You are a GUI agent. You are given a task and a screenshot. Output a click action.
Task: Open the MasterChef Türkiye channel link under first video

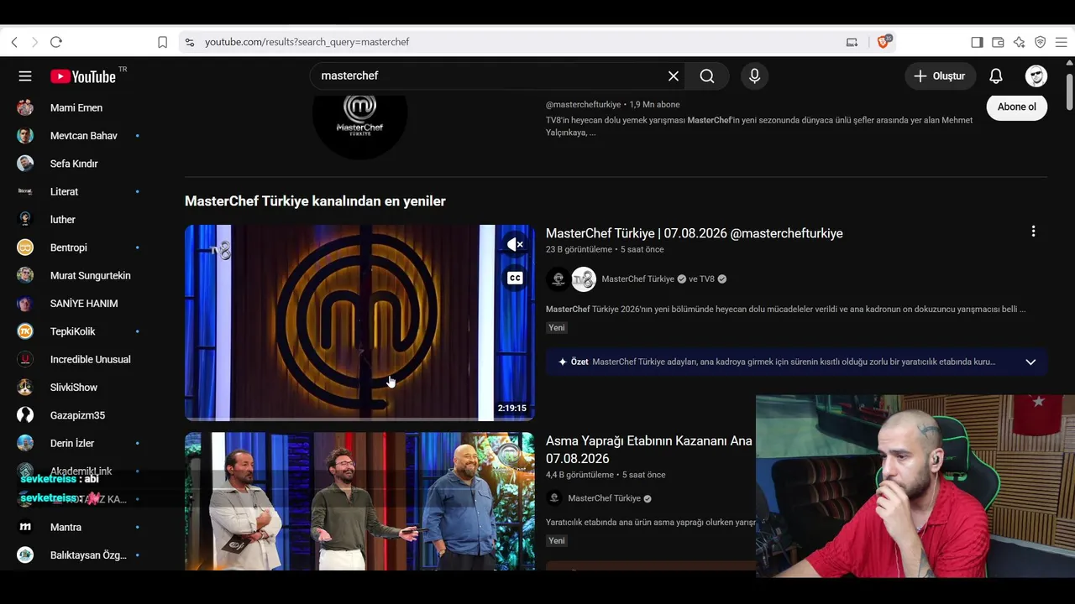638,279
